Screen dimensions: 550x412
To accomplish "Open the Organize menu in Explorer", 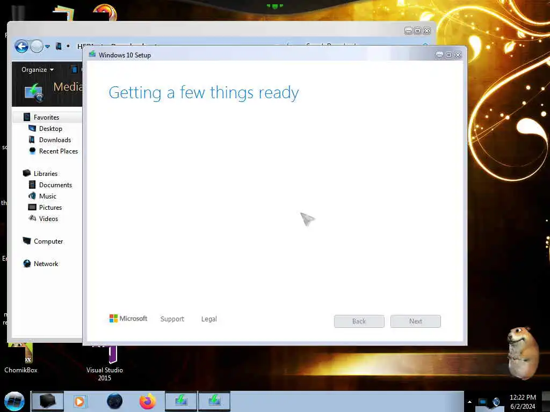I will tap(38, 70).
